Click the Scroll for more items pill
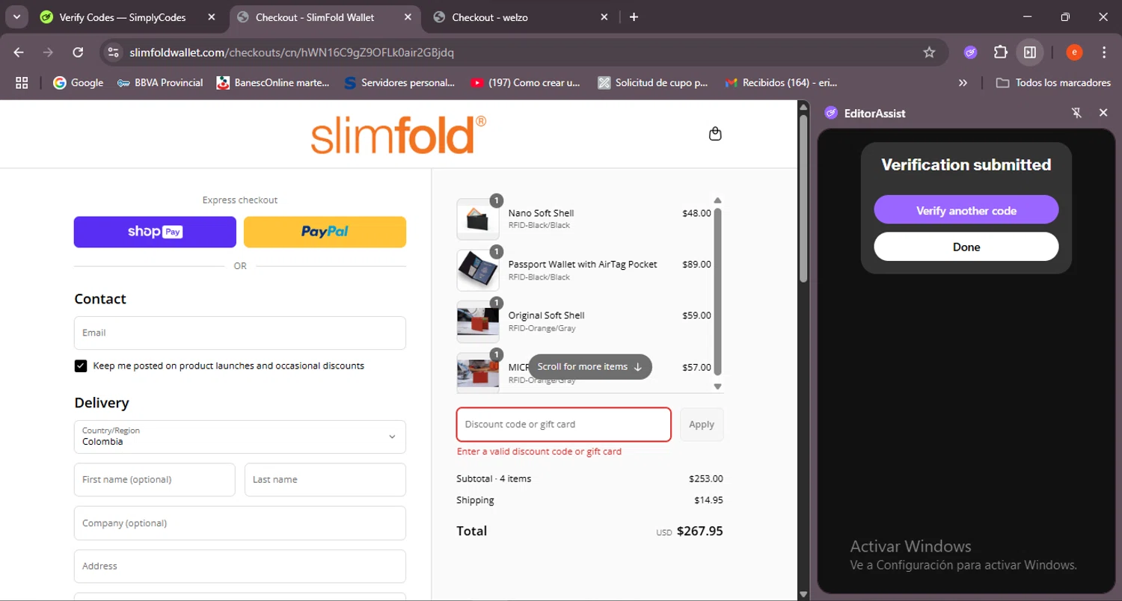This screenshot has height=601, width=1122. click(x=590, y=366)
